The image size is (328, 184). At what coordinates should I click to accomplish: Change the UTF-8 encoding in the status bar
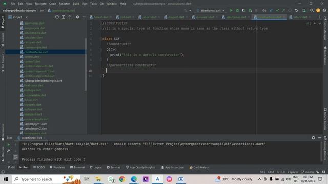pos(281,172)
